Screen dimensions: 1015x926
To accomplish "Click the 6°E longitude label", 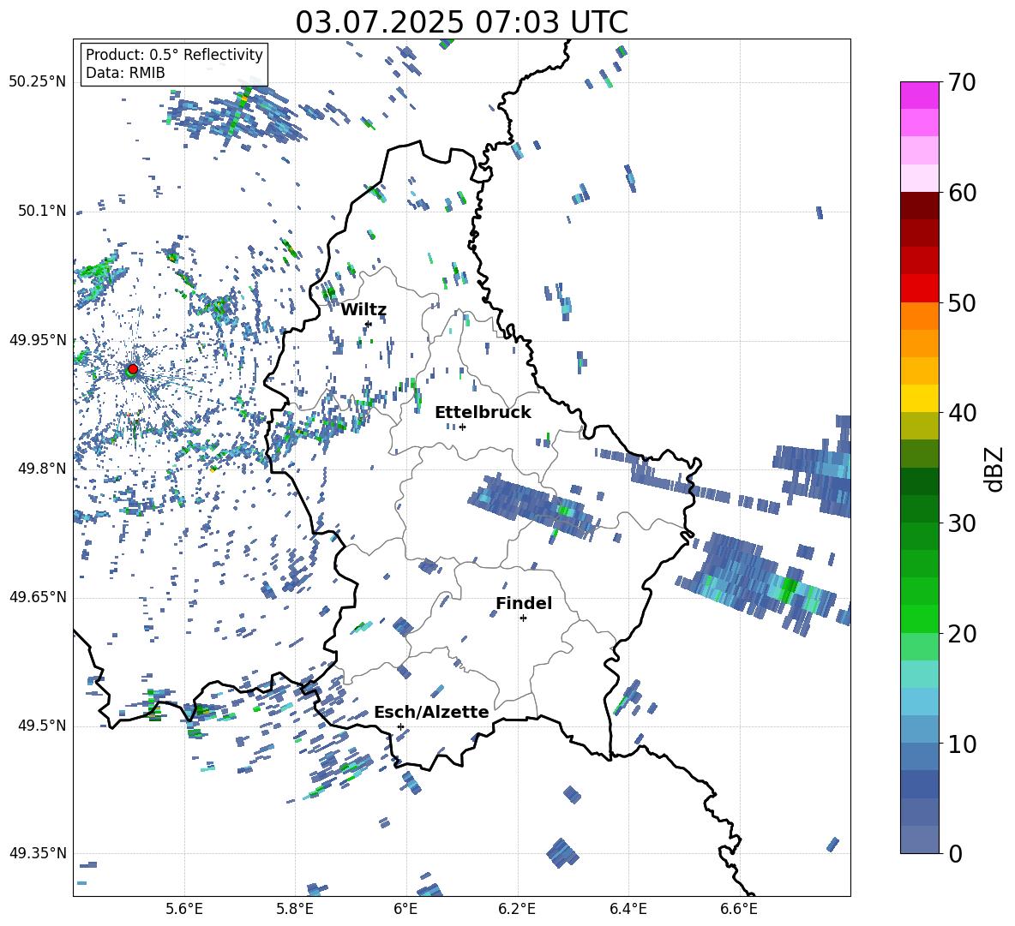I will [405, 909].
